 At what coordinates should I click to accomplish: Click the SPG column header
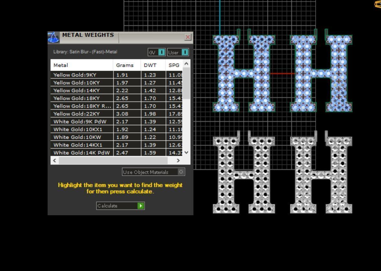(174, 65)
